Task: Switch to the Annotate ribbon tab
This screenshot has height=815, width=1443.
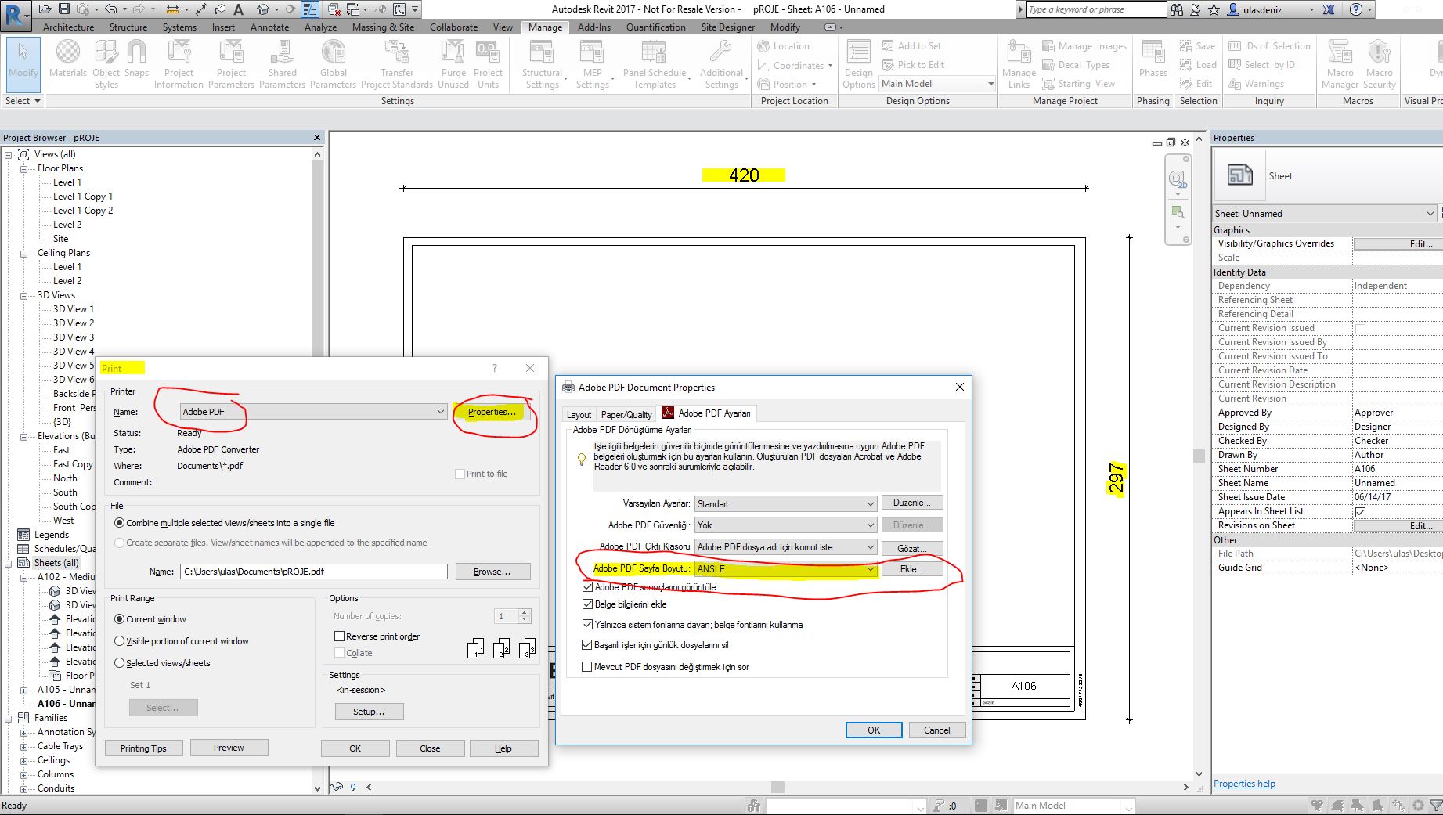Action: (x=269, y=27)
